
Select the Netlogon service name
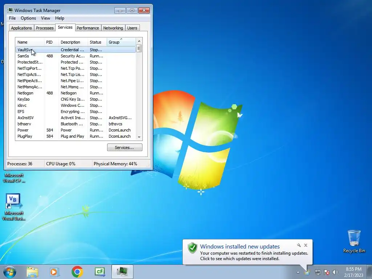25,93
